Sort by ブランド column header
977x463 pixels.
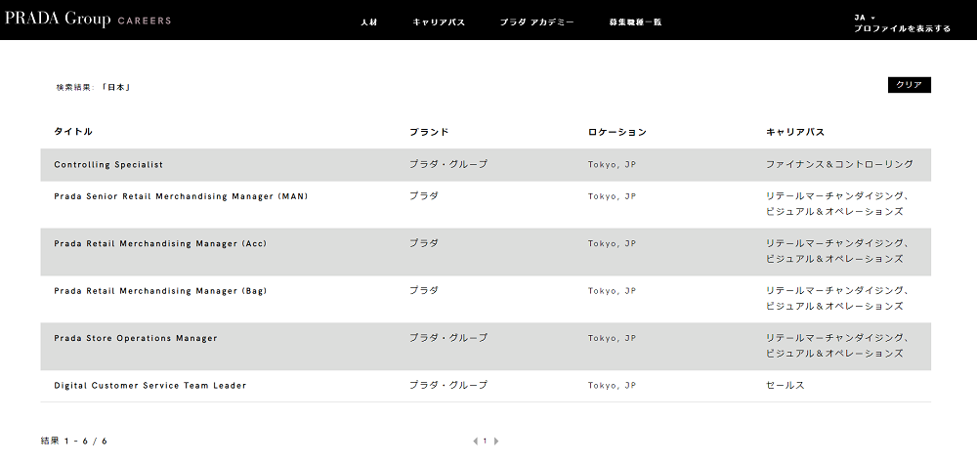(429, 132)
